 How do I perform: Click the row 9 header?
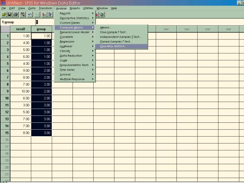coord(5,91)
